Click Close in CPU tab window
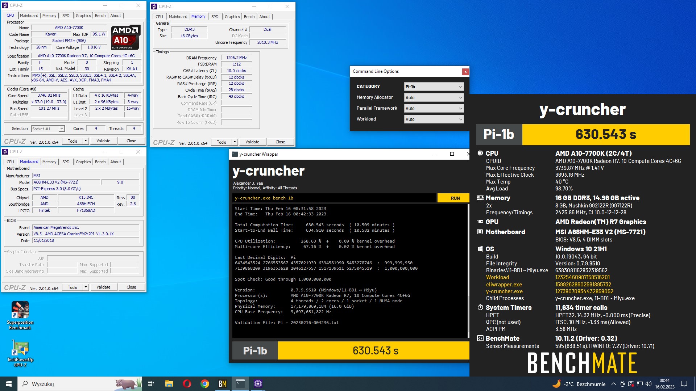The height and width of the screenshot is (391, 696). [x=131, y=141]
